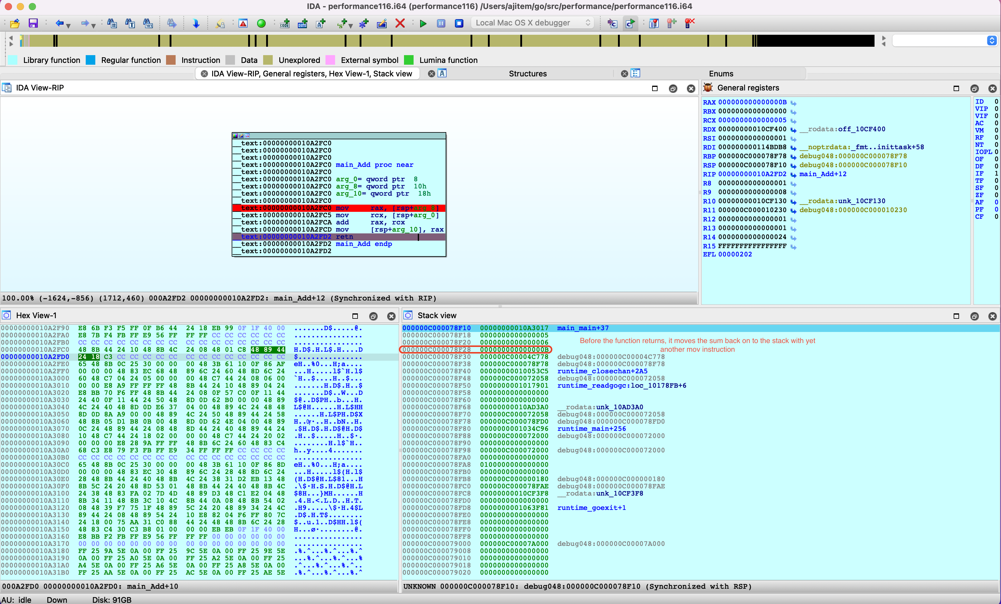1001x604 pixels.
Task: Open Local Mac OS X debugger dropdown
Action: [533, 23]
